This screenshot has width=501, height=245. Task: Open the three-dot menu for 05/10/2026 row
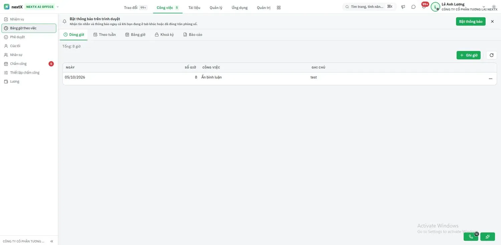click(490, 79)
